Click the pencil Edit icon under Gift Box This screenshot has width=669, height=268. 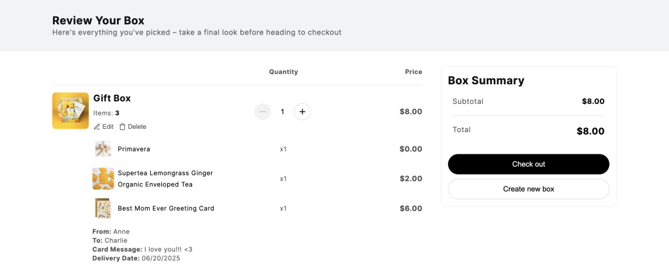[x=97, y=127]
